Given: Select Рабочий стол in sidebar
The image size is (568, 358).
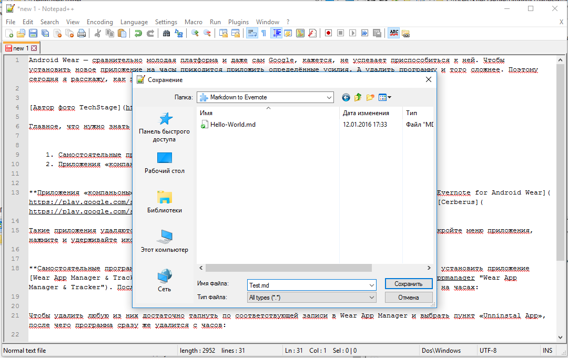Looking at the screenshot, I should point(165,163).
